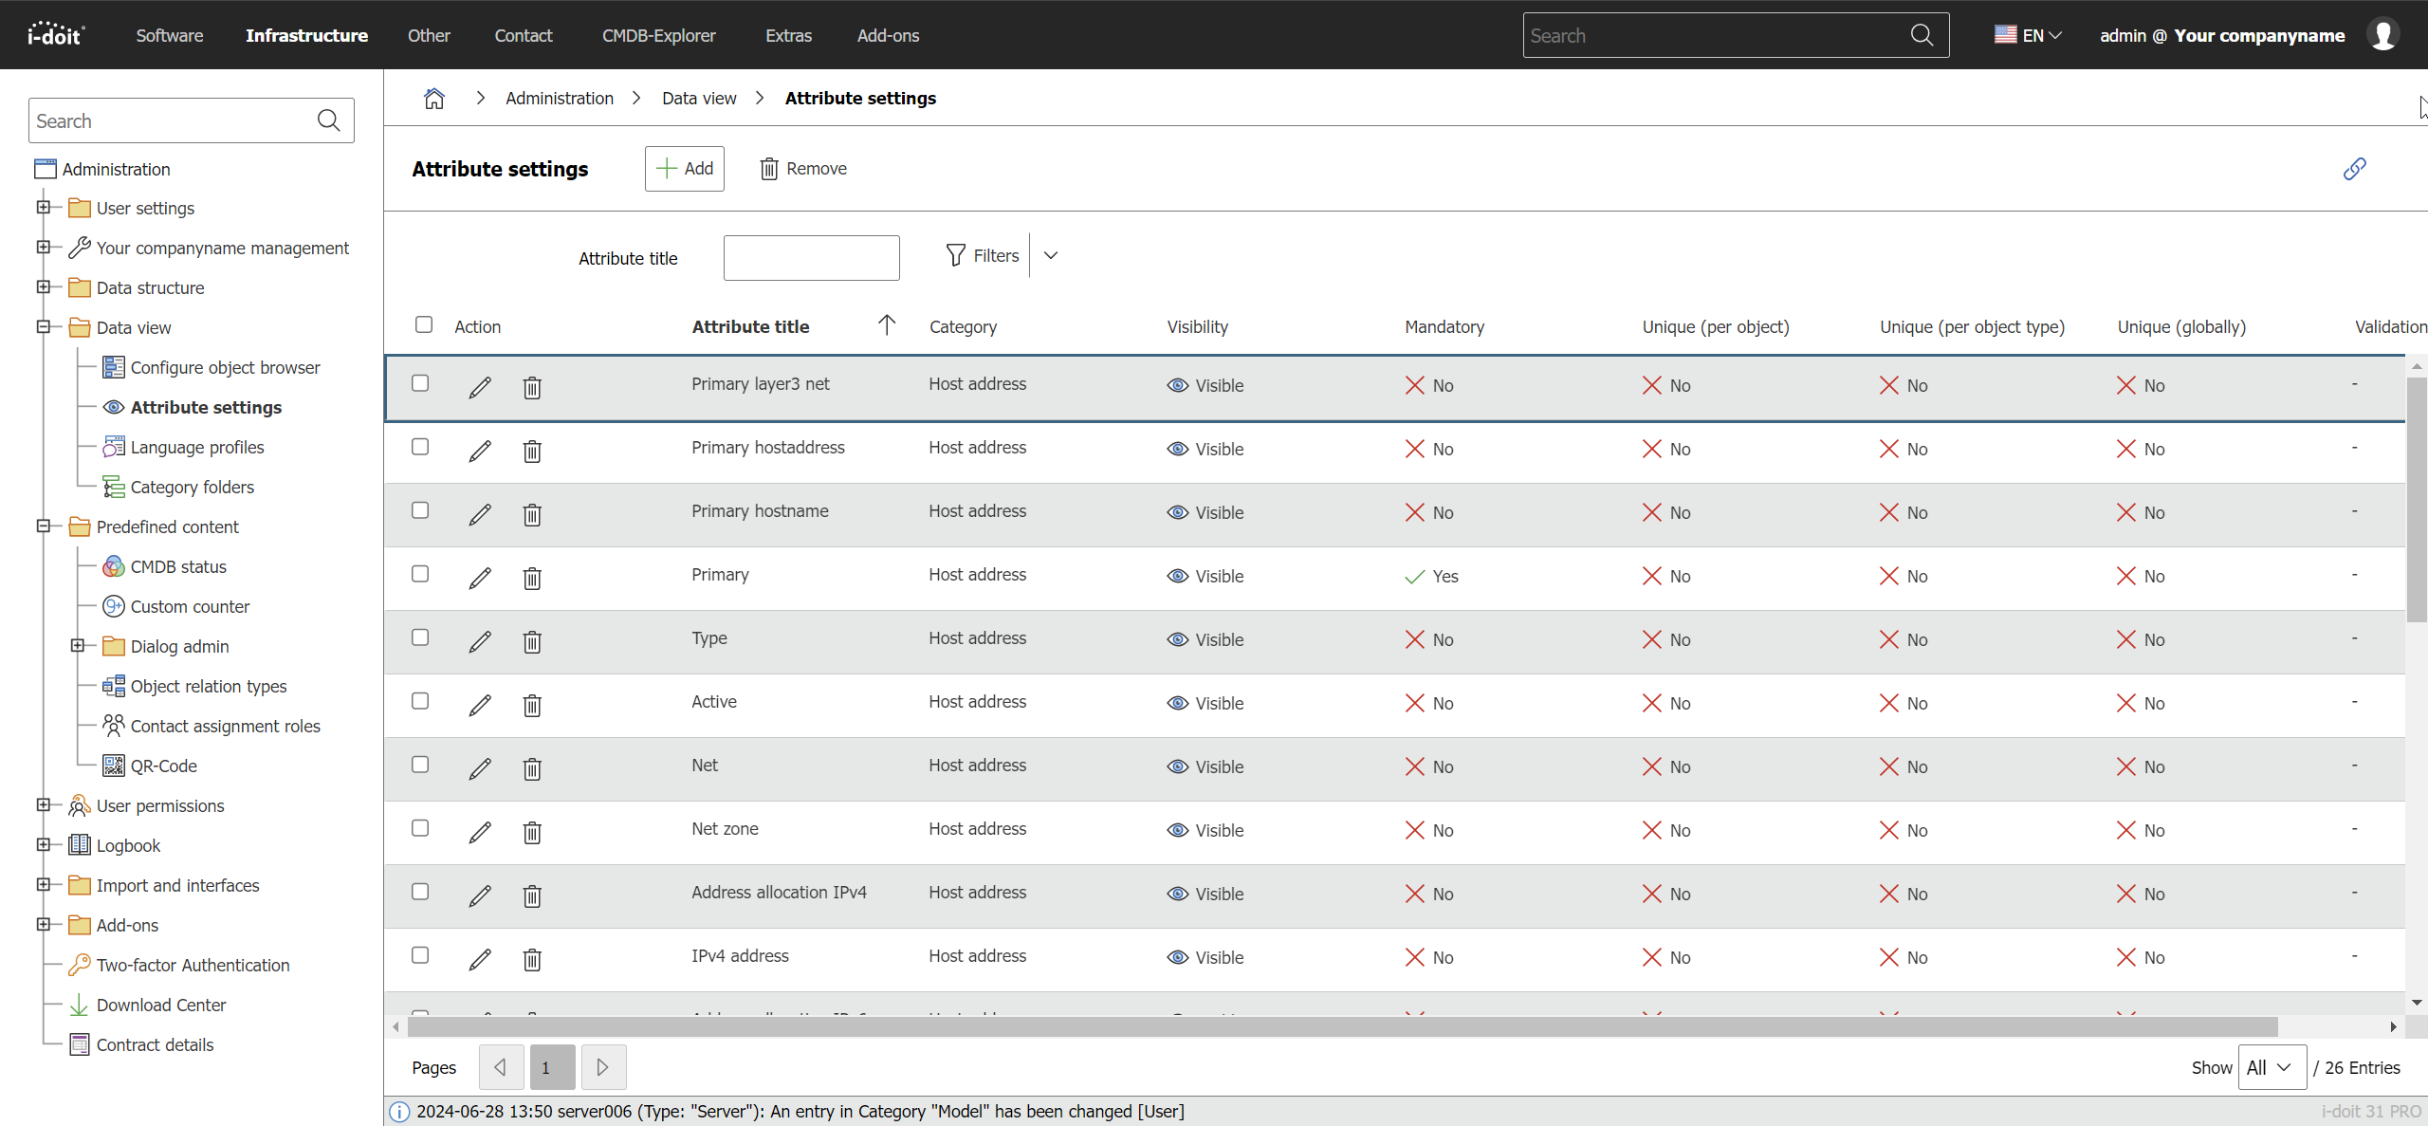This screenshot has height=1126, width=2428.
Task: Check the select-all checkbox in table header
Action: [x=424, y=324]
